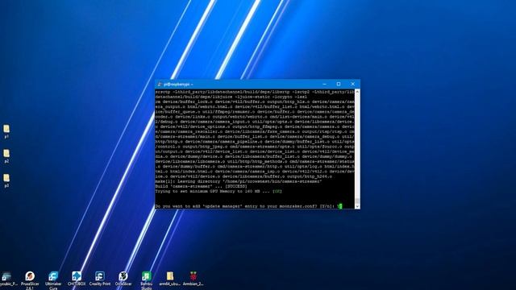The height and width of the screenshot is (290, 516).
Task: Select the Armbian raspberry image file
Action: coord(193,279)
